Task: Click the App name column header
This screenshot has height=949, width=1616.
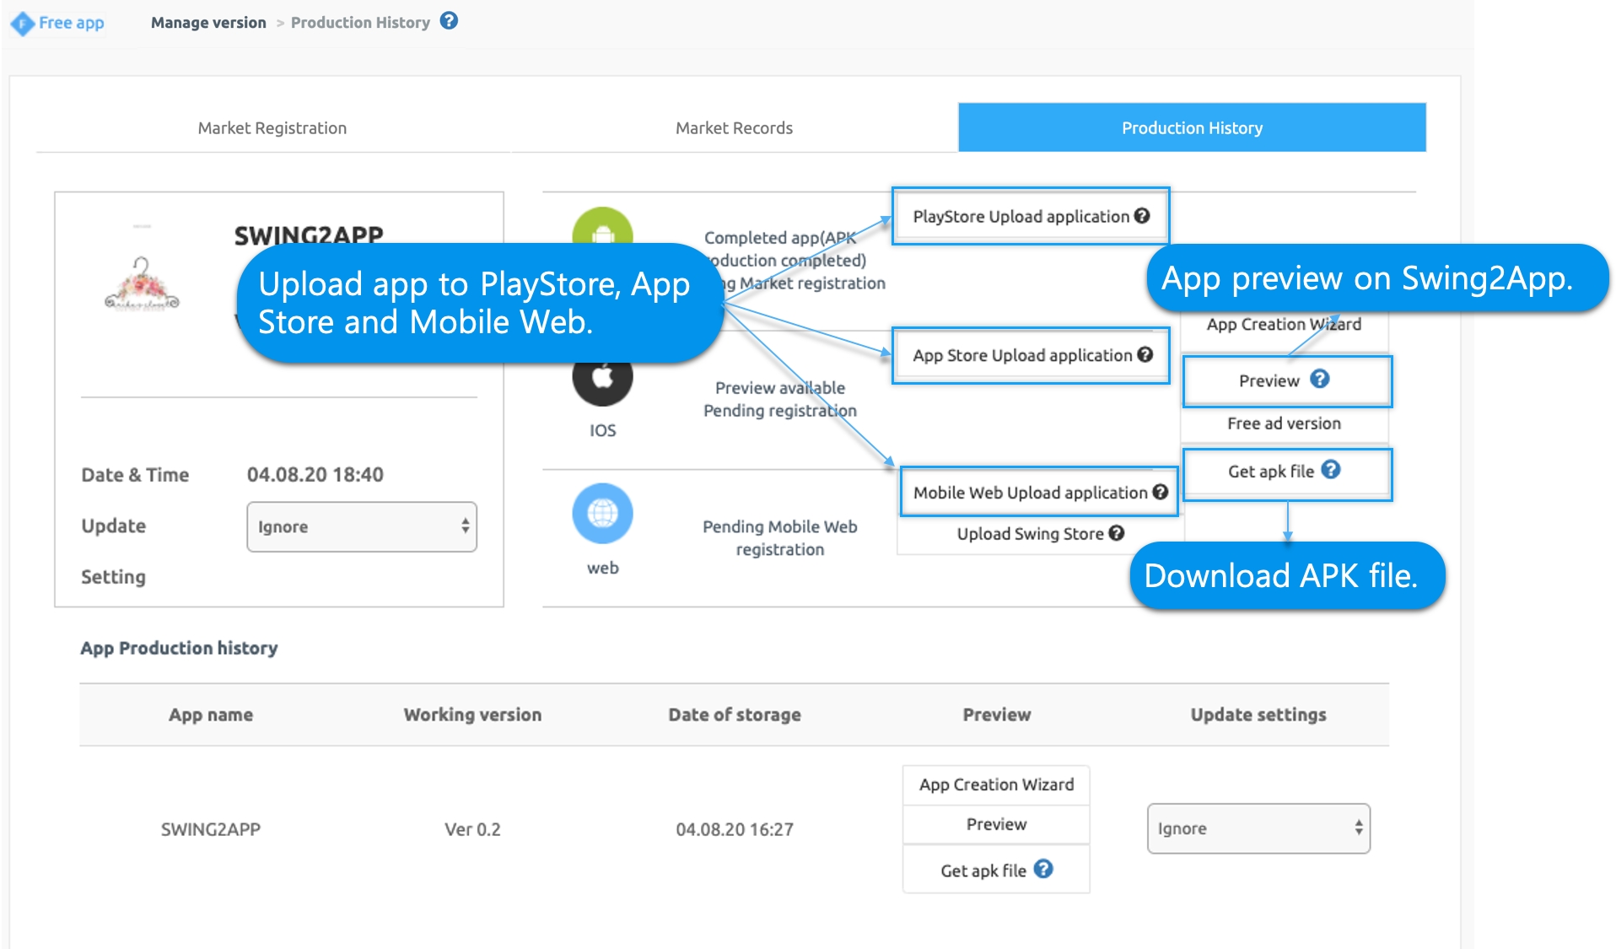Action: (x=211, y=714)
